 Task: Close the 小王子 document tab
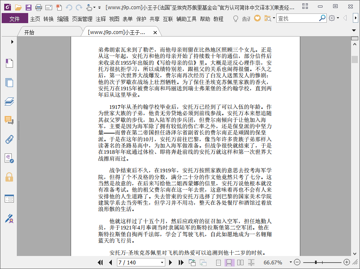tap(155, 33)
